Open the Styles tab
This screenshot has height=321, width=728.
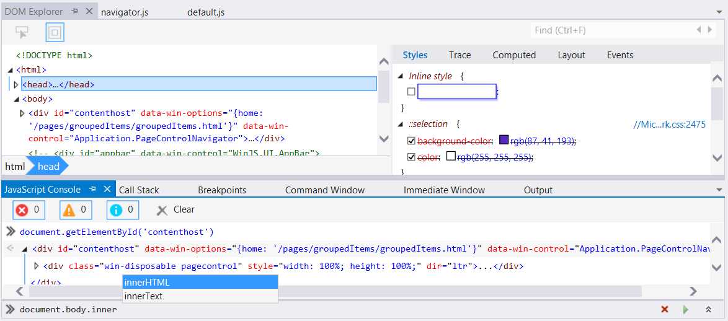tap(415, 55)
